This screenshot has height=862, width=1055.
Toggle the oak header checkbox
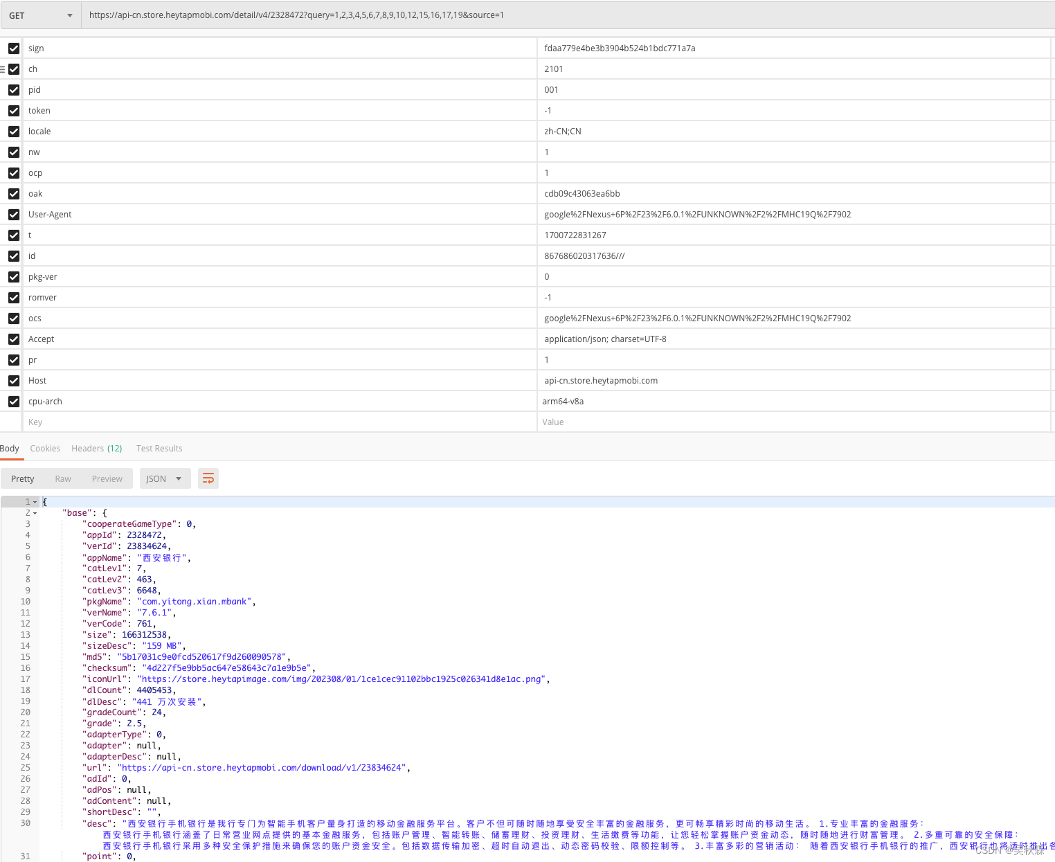(14, 194)
